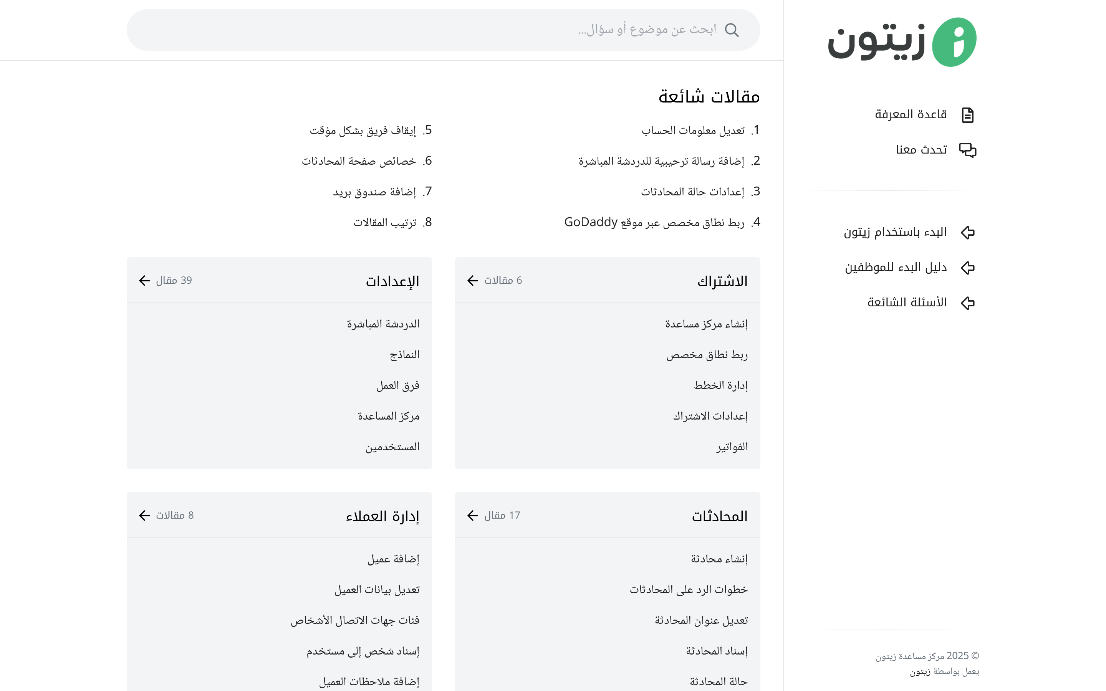Open the ترتيب المقالات popular article
Viewport: 1106px width, 691px height.
[385, 223]
